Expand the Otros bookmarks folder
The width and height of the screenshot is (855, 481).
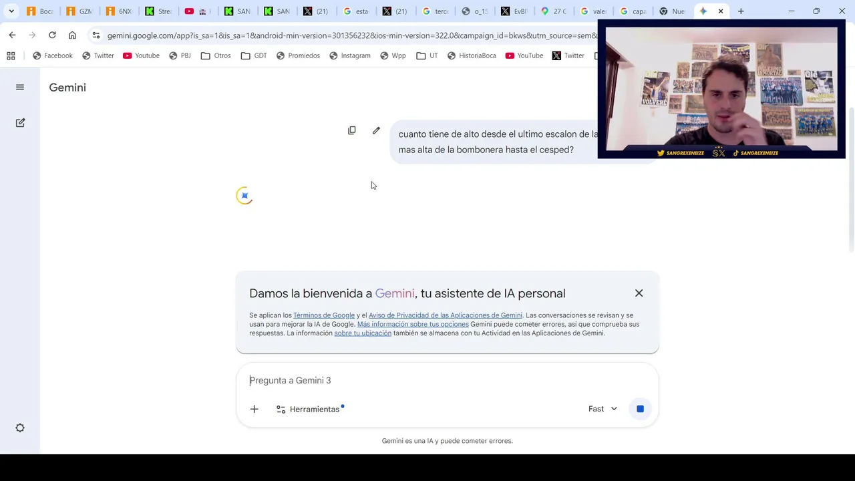[216, 55]
